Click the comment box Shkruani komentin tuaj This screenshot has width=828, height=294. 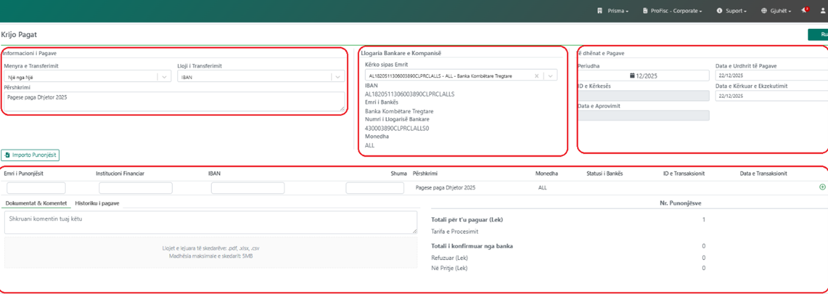tap(210, 222)
